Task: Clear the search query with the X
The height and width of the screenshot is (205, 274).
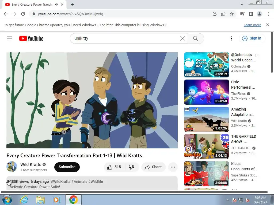Action: click(x=182, y=38)
